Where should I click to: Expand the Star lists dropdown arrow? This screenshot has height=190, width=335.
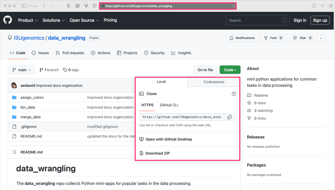(321, 38)
